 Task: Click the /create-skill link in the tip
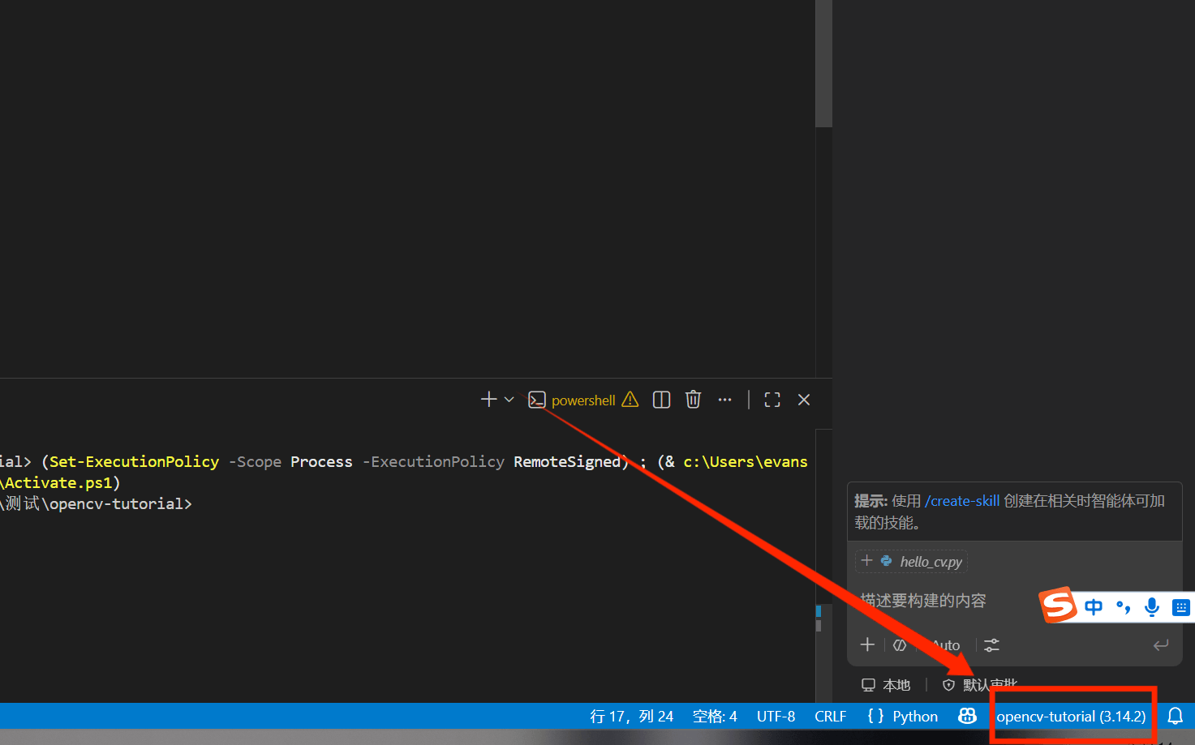coord(962,501)
